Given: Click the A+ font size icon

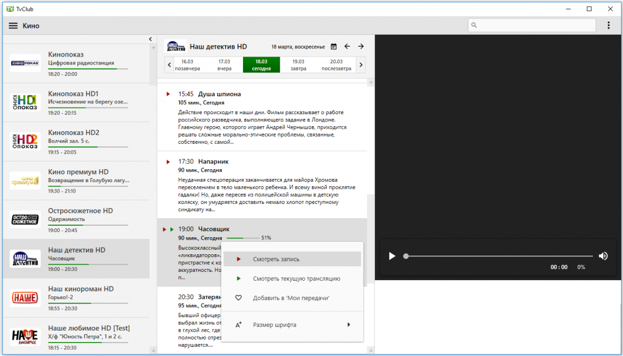Looking at the screenshot, I should pyautogui.click(x=239, y=325).
